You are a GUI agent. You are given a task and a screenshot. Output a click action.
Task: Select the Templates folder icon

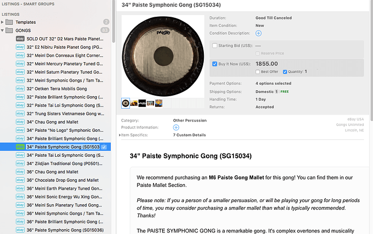[x=9, y=22]
